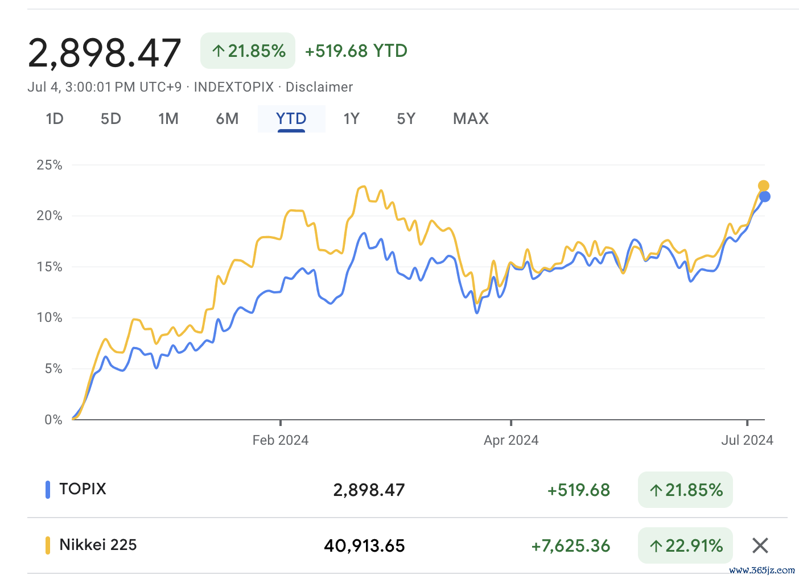Click the +519.68 YTD text
This screenshot has height=579, width=799.
point(356,51)
